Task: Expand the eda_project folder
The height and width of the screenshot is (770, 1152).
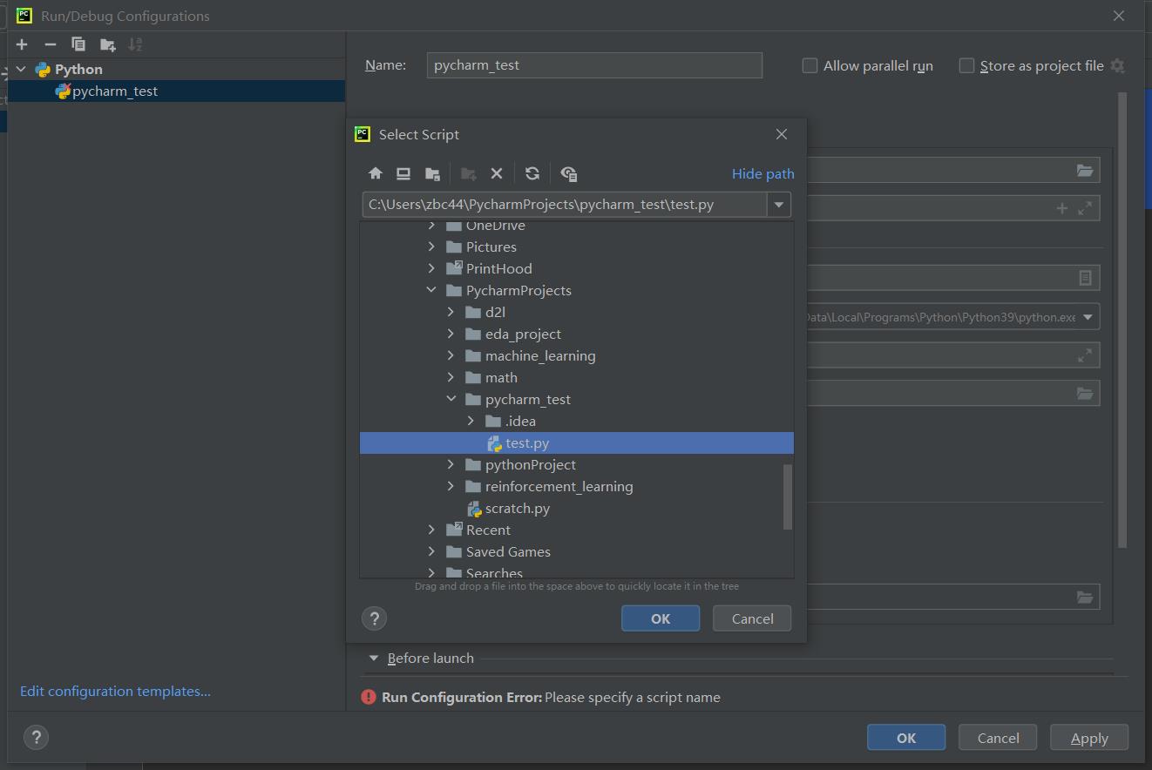Action: (x=451, y=334)
